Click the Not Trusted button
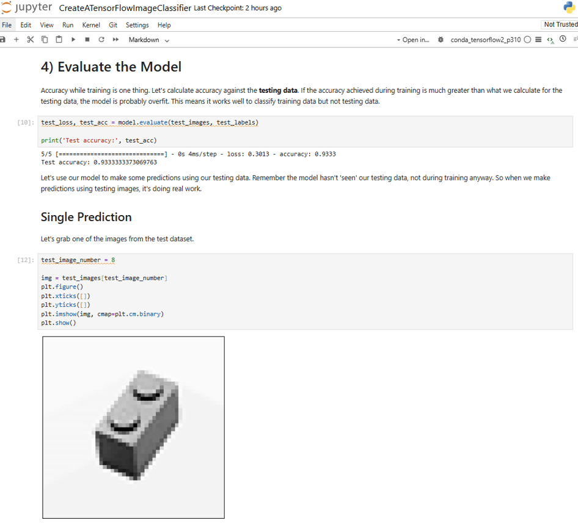 pyautogui.click(x=560, y=24)
